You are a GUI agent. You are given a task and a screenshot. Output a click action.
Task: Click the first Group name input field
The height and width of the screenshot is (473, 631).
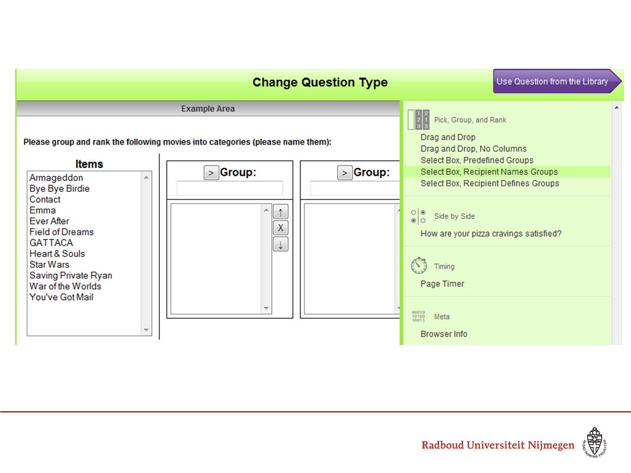click(x=229, y=188)
